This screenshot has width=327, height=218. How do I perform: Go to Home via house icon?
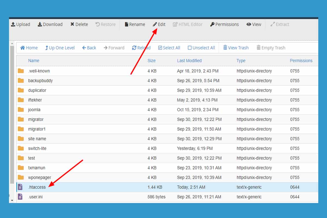(23, 48)
